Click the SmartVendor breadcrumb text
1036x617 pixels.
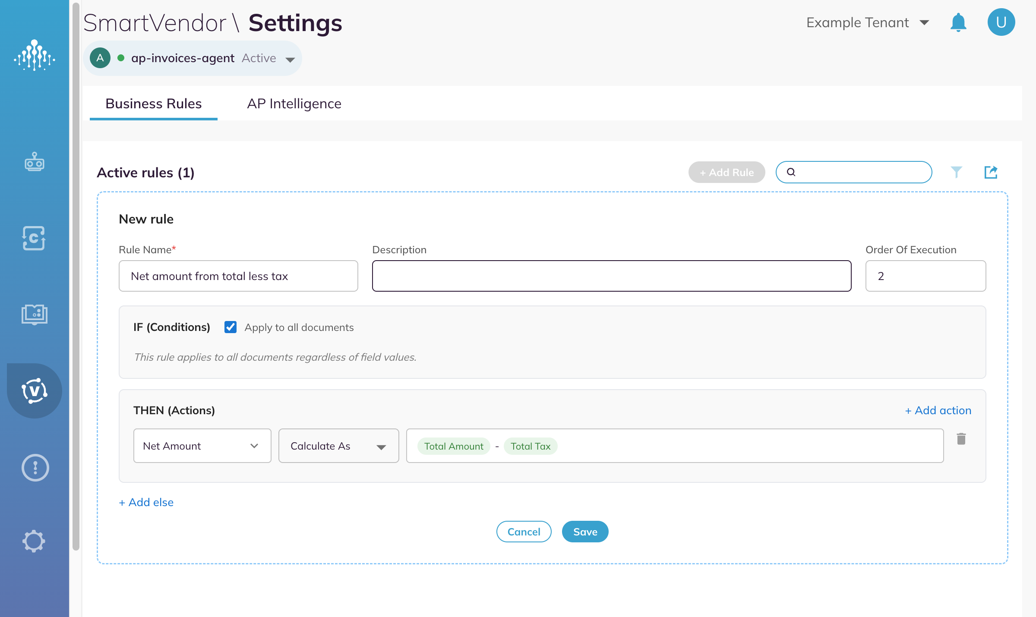[x=155, y=23]
